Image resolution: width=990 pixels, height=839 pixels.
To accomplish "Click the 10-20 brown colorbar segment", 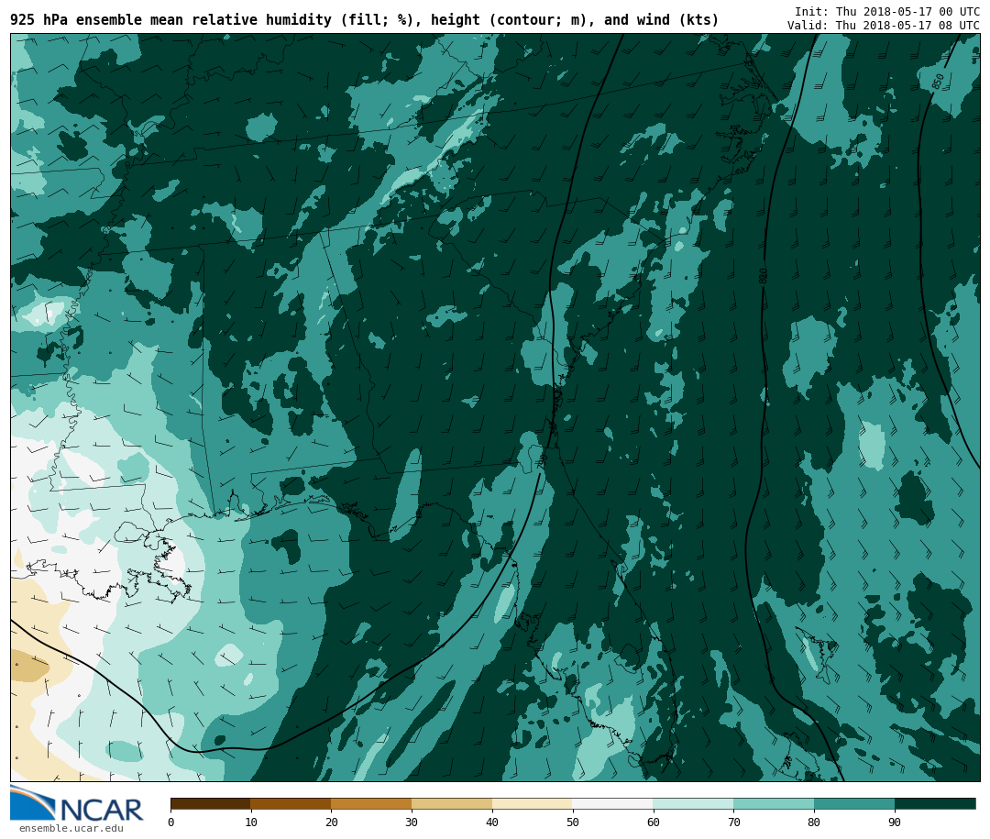I will pyautogui.click(x=291, y=804).
